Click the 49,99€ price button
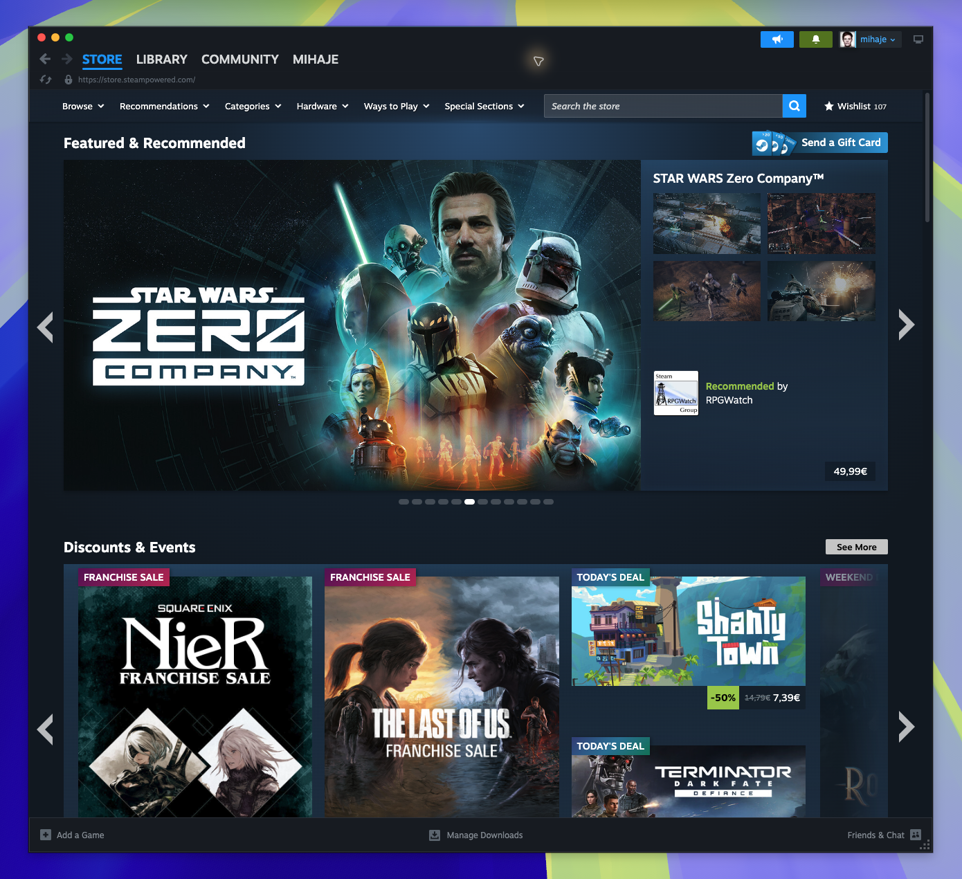 pyautogui.click(x=851, y=471)
